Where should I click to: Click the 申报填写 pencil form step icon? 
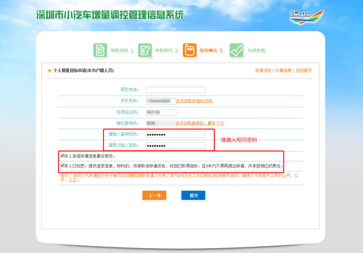145,50
